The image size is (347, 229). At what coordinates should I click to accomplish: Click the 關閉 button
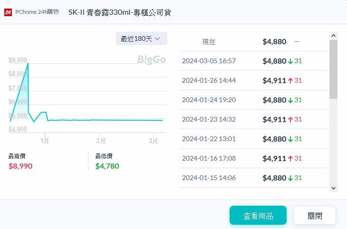coord(314,215)
